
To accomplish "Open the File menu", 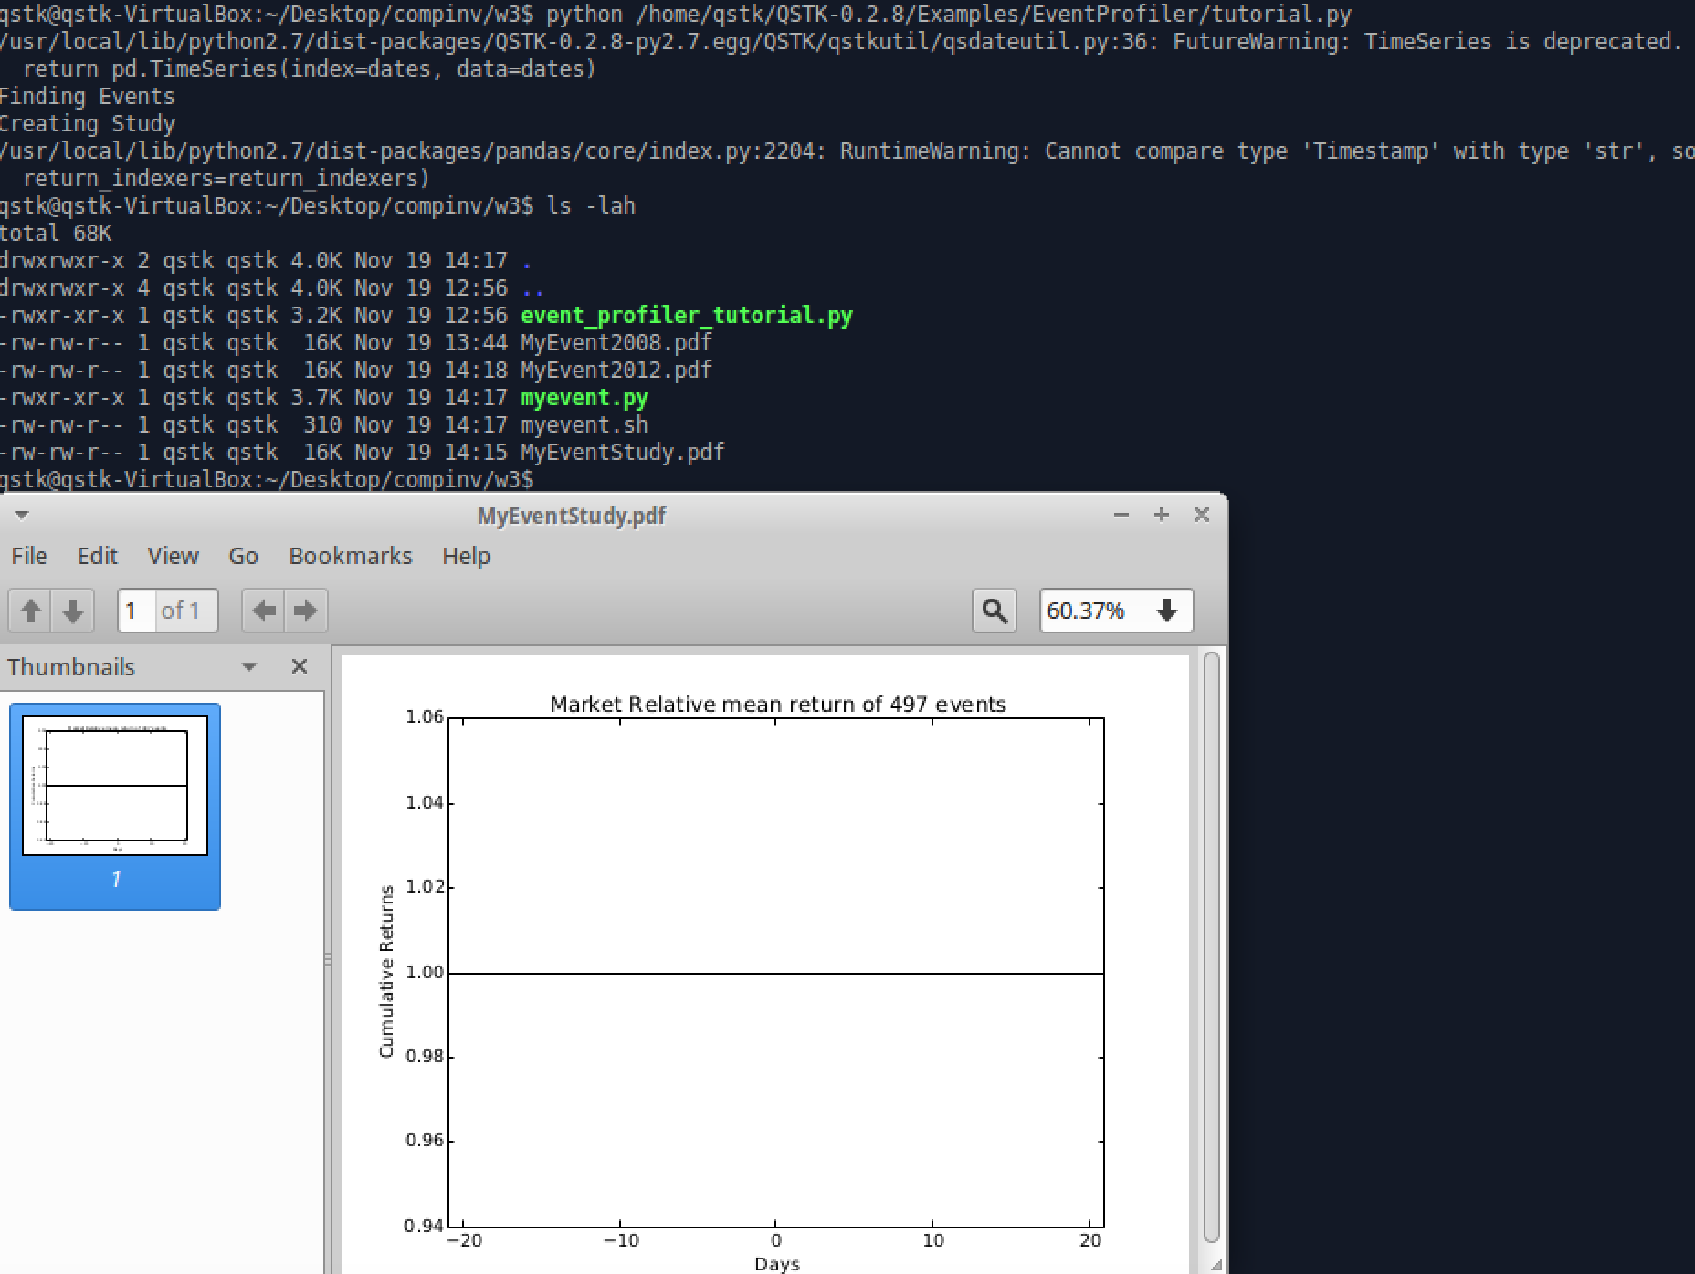I will 29,556.
